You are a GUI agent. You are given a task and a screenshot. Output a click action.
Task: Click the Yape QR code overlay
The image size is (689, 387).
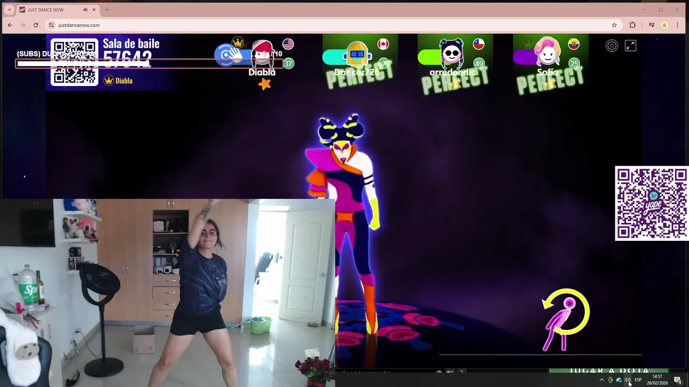pyautogui.click(x=651, y=203)
